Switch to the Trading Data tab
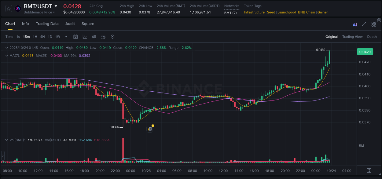Image resolution: width=382 pixels, height=179 pixels. coord(47,24)
